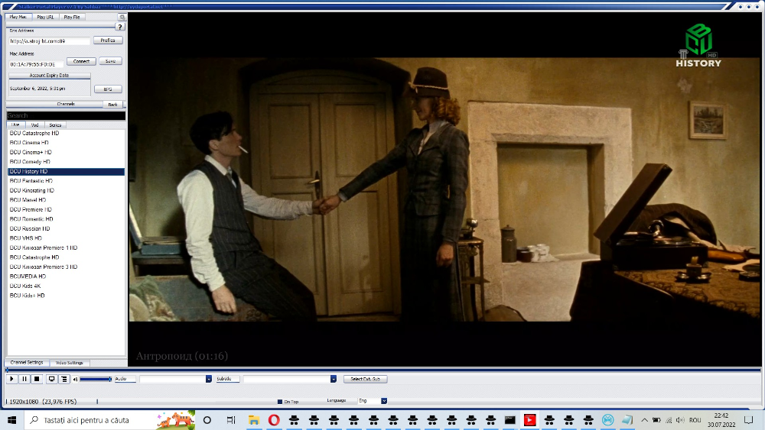Click the ROU keyboard language indicator
Screen dimensions: 765x430
pyautogui.click(x=695, y=420)
